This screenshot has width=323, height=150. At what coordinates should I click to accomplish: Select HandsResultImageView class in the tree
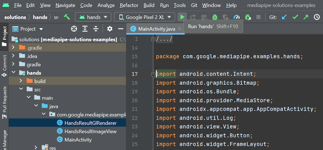click(90, 131)
